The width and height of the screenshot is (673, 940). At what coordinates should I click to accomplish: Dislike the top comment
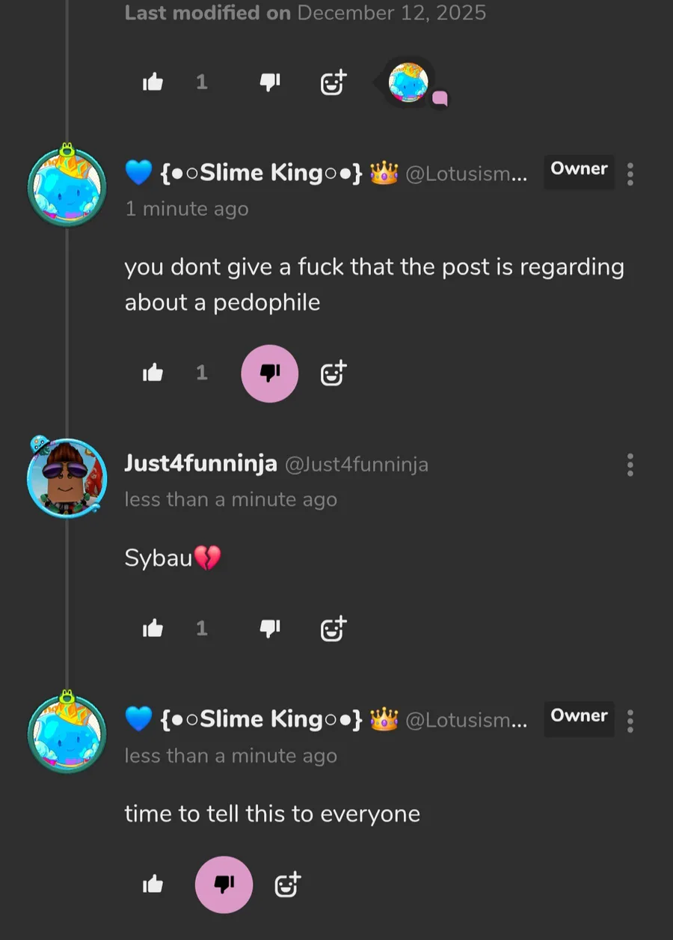tap(269, 82)
